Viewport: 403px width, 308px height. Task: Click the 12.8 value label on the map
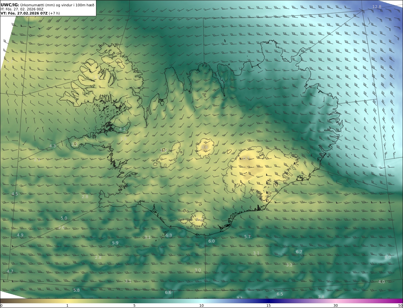(377, 7)
